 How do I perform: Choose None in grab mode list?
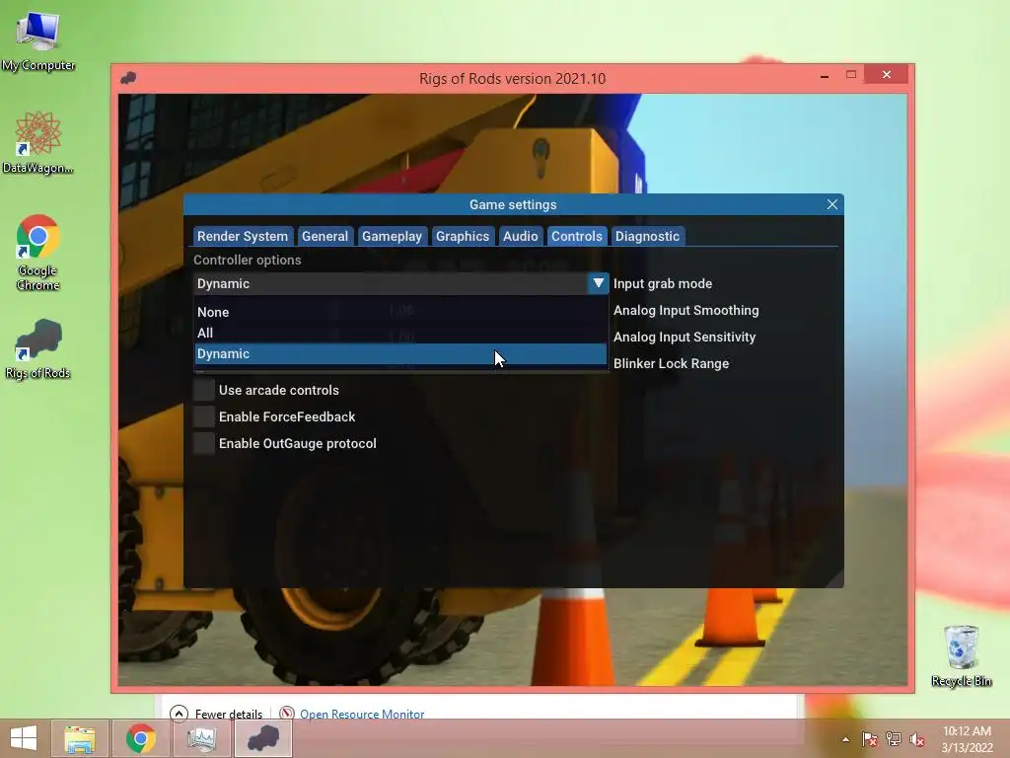(400, 312)
